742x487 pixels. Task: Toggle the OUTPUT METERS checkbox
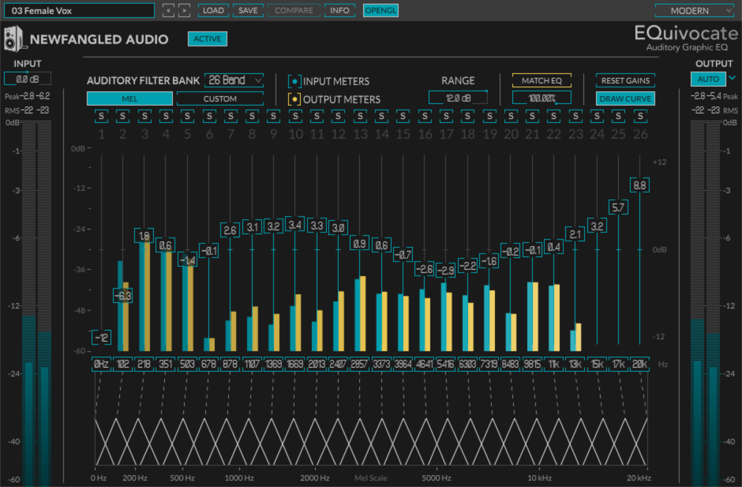[x=294, y=99]
